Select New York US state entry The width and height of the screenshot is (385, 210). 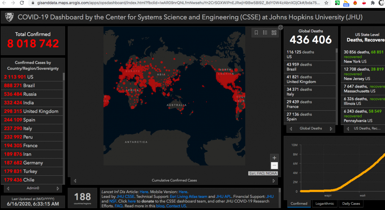pyautogui.click(x=364, y=56)
